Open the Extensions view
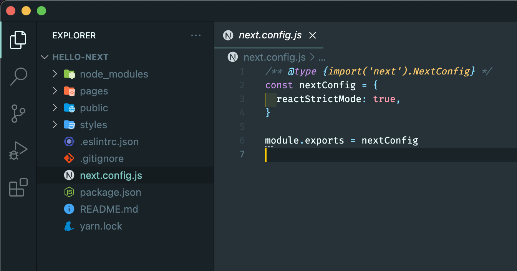The image size is (517, 271). 18,187
